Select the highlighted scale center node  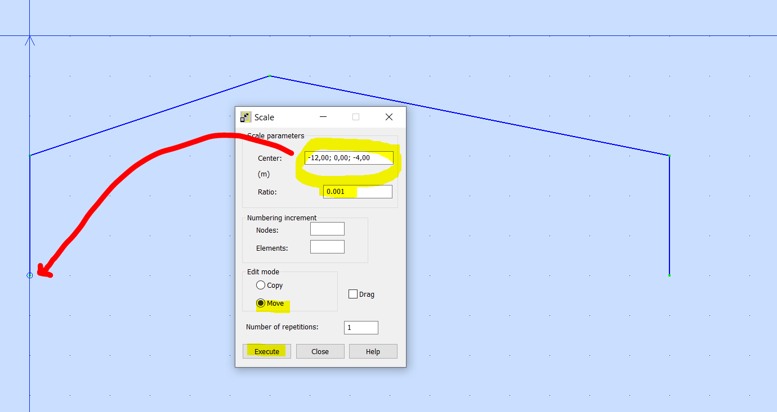coord(29,275)
